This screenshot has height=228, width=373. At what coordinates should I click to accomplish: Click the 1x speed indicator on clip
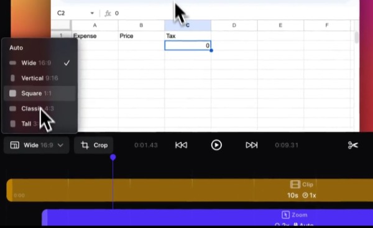(x=309, y=196)
